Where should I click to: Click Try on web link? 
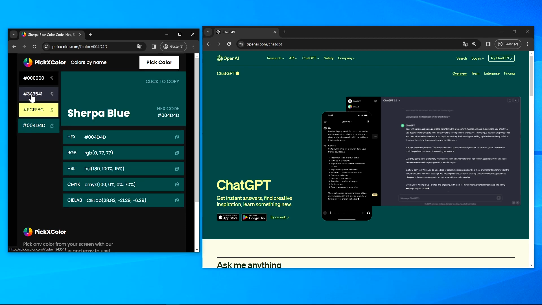279,217
